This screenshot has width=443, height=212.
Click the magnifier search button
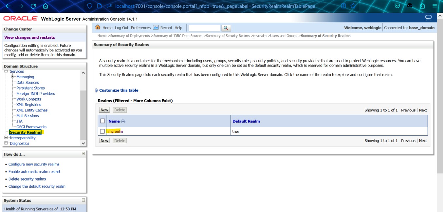226,28
